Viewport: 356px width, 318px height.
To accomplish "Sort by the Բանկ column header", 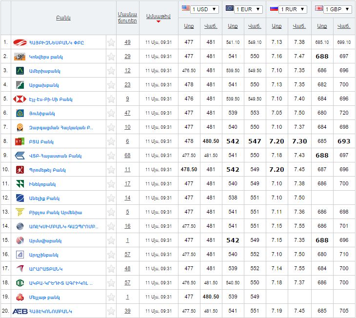I will pyautogui.click(x=63, y=18).
